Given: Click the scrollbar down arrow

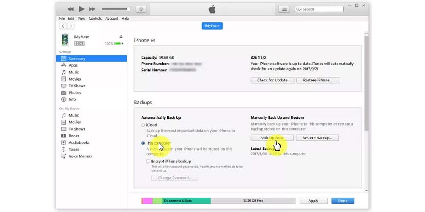Looking at the screenshot, I should pos(366,190).
